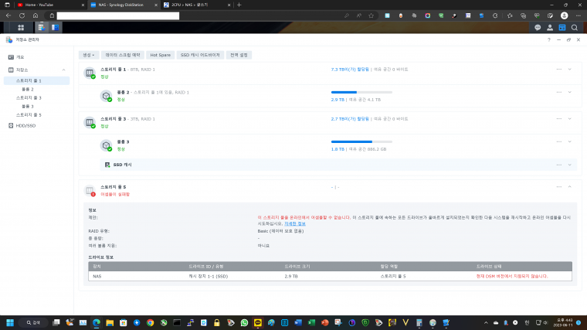Click NAS drive row in drive table

[331, 276]
